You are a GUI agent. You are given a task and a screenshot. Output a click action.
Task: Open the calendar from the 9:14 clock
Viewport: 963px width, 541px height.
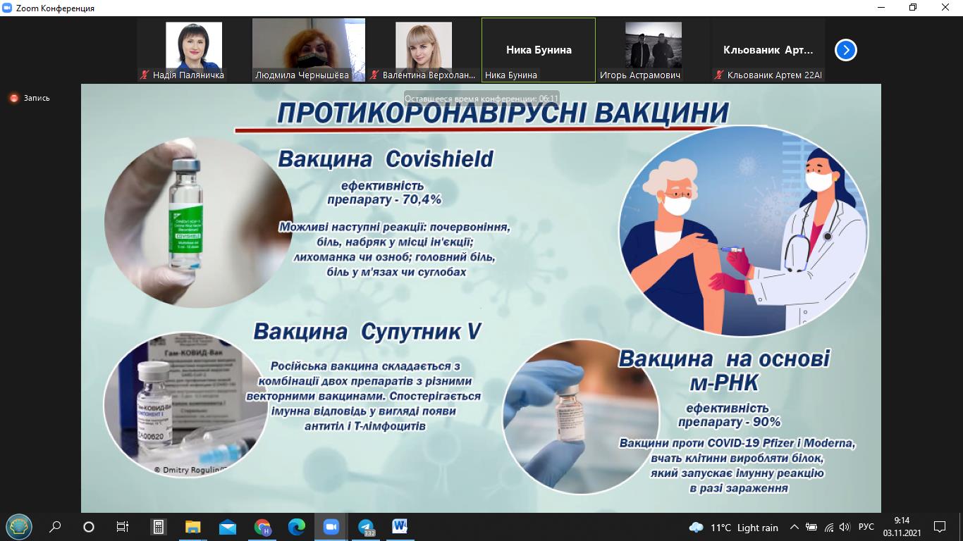tap(902, 526)
